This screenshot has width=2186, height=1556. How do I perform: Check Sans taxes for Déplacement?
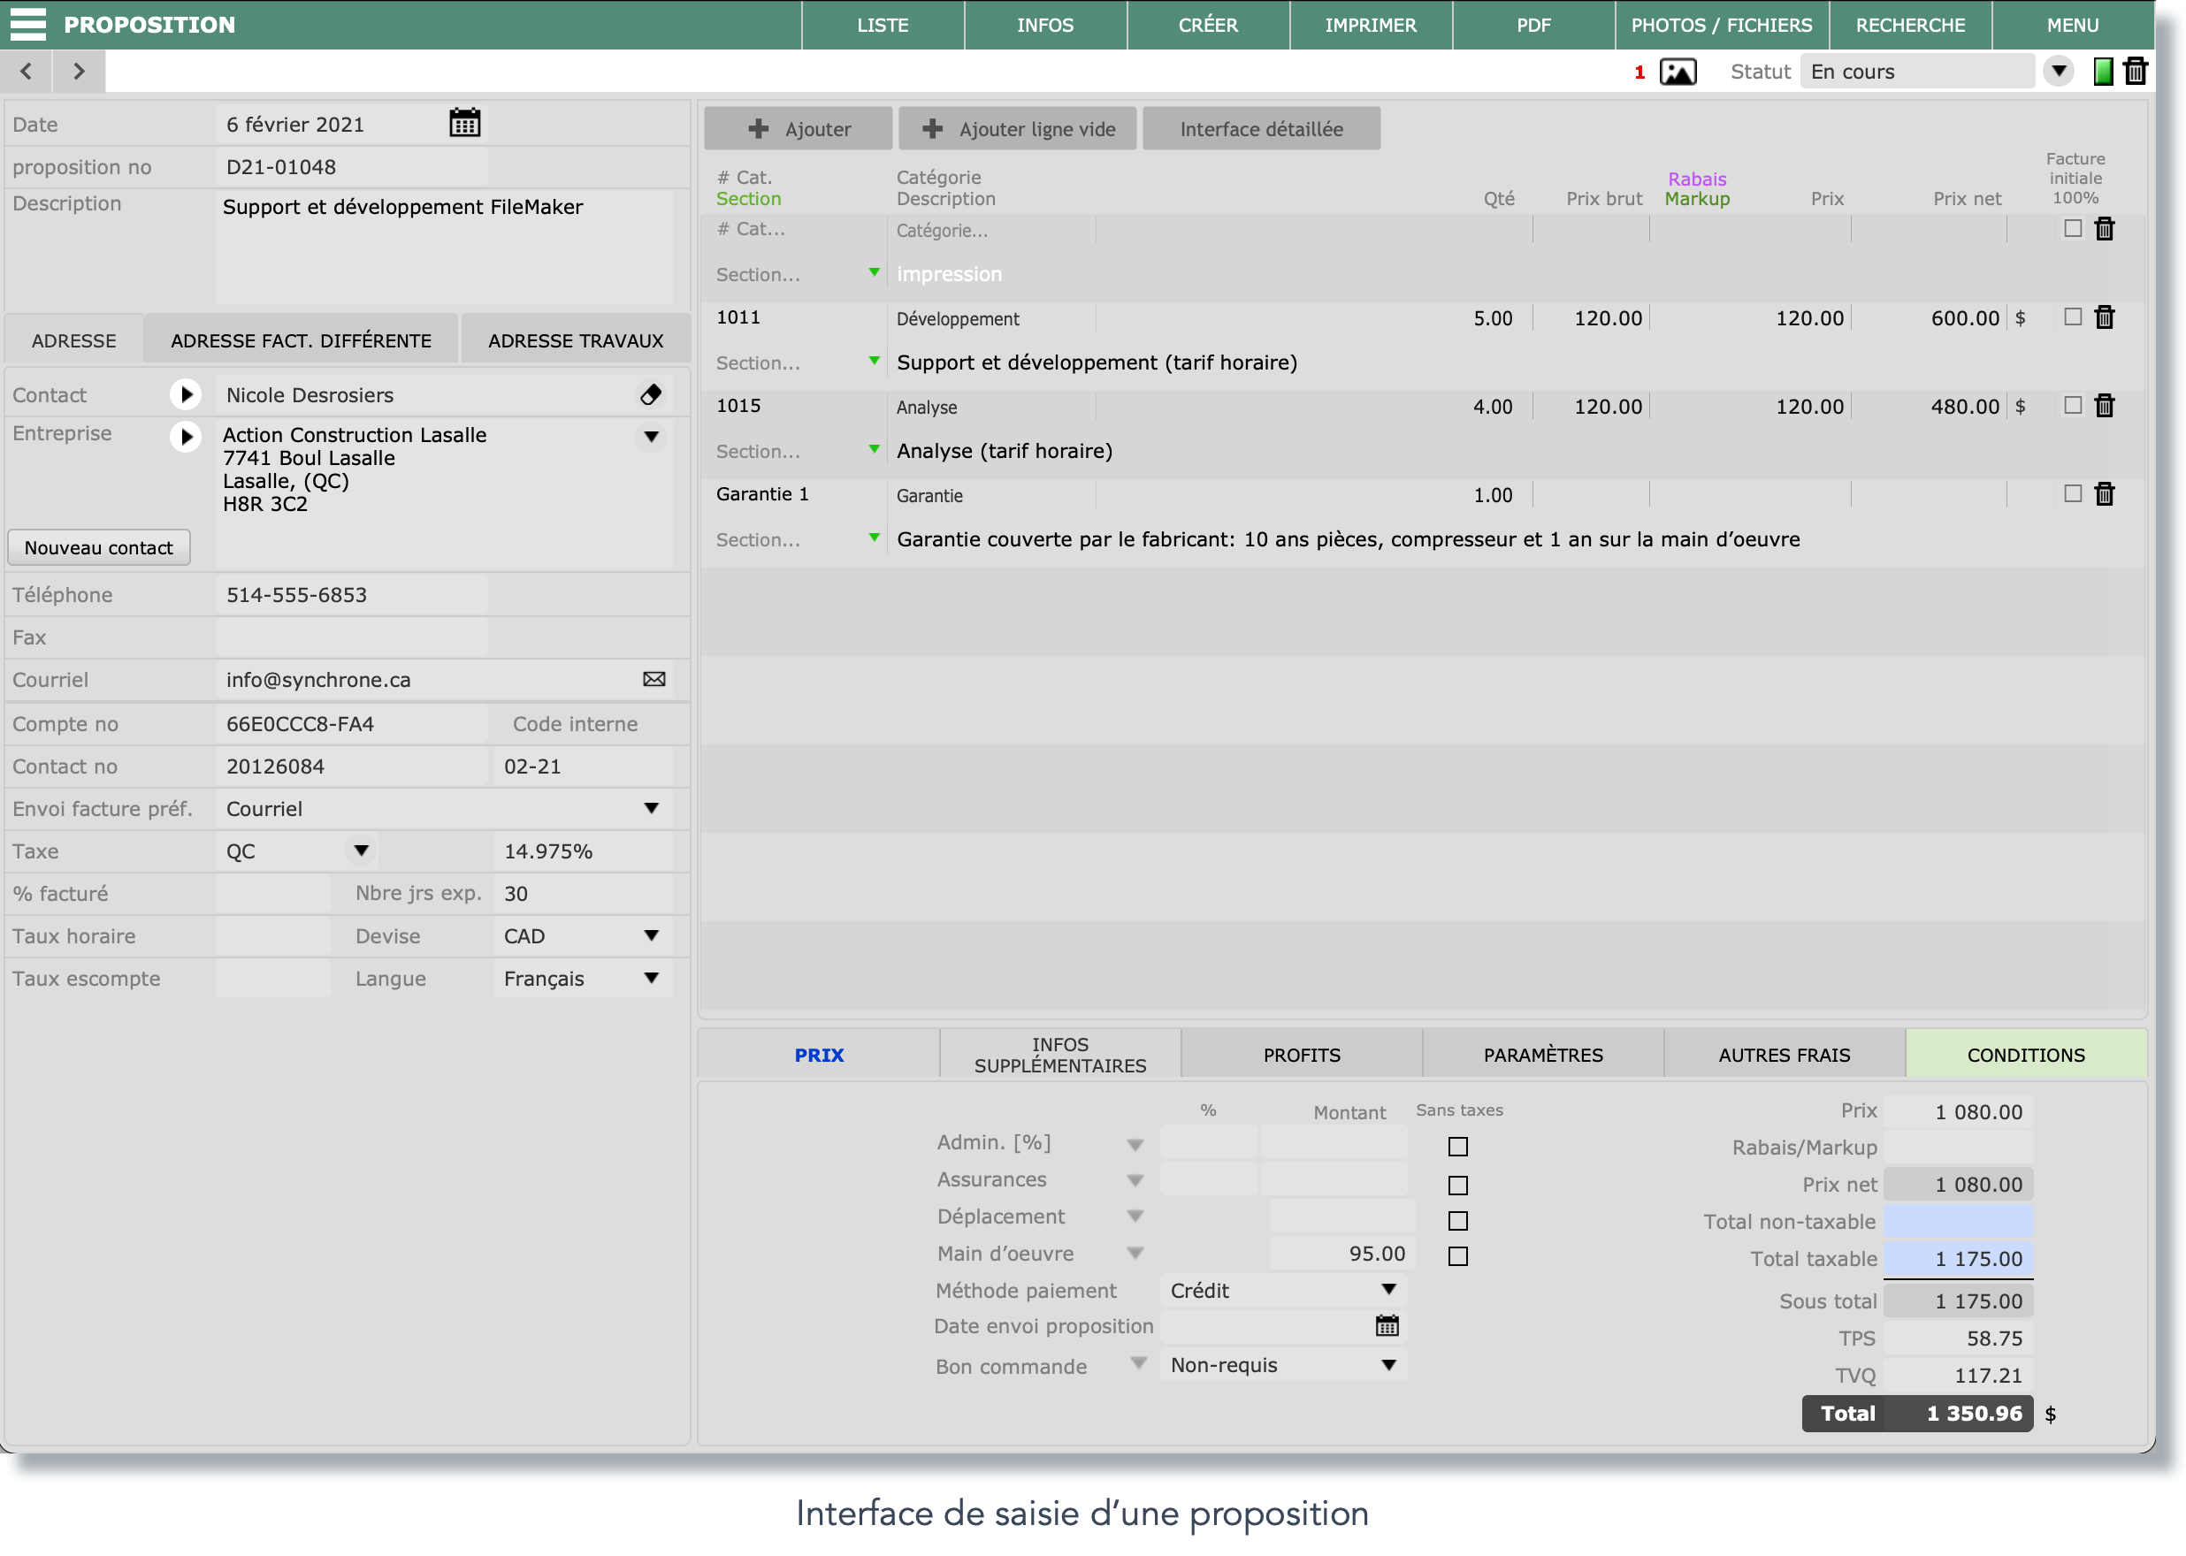point(1457,1221)
